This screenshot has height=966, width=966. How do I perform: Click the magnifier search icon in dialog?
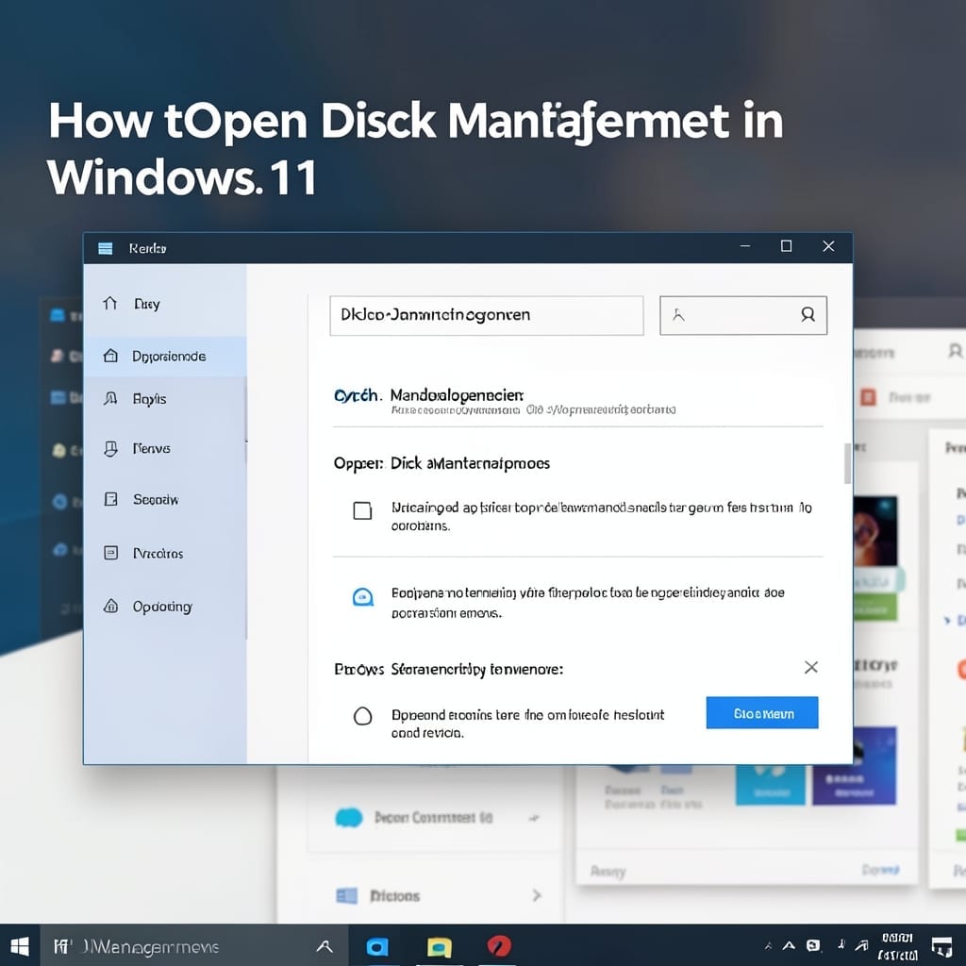click(x=808, y=315)
